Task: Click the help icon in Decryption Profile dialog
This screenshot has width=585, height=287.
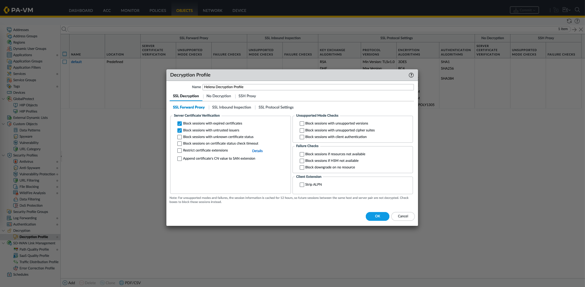Action: [x=411, y=75]
